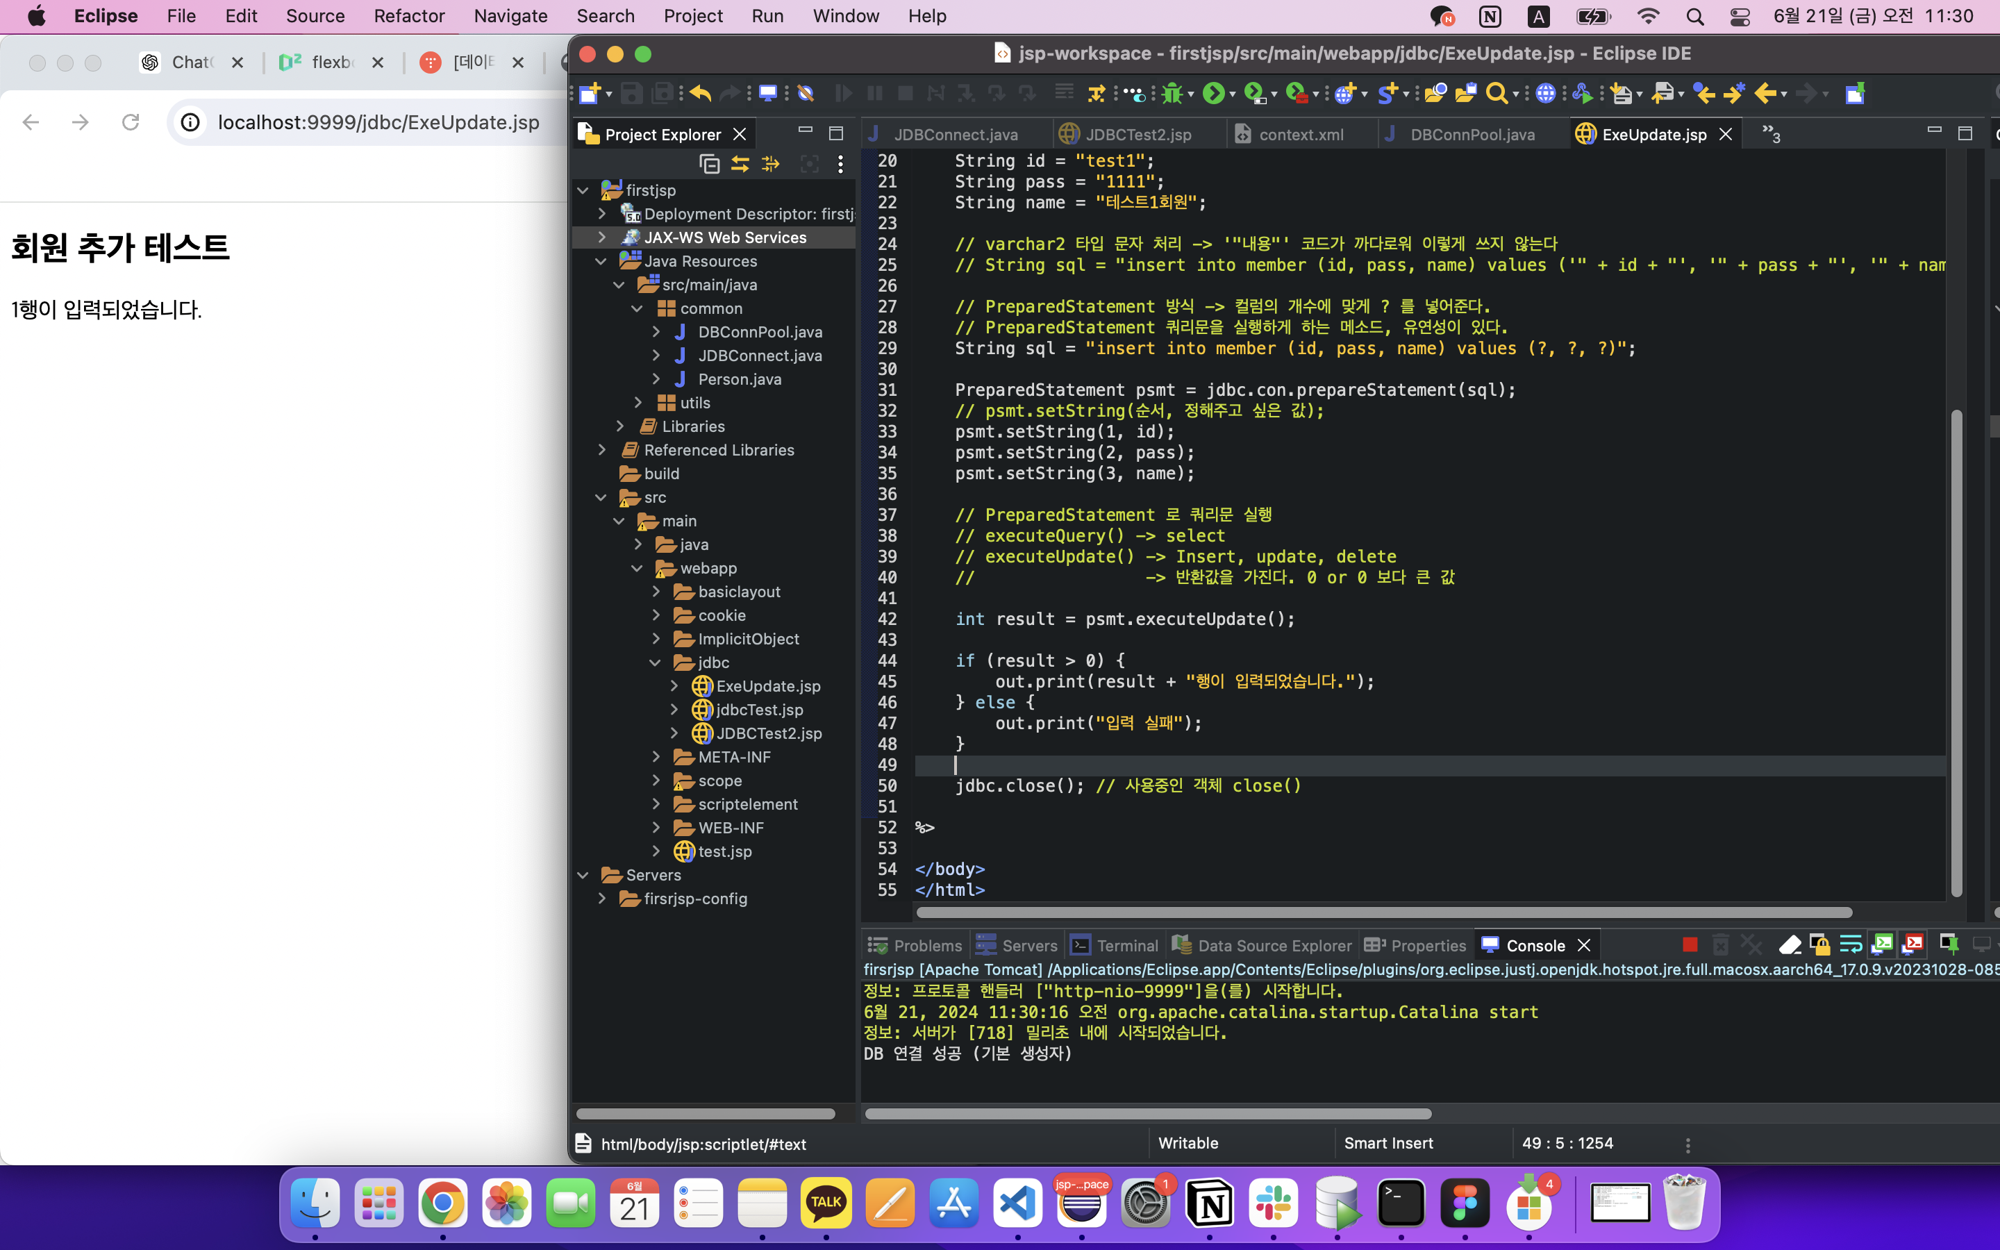Click the Undo arrow in toolbar

(700, 94)
